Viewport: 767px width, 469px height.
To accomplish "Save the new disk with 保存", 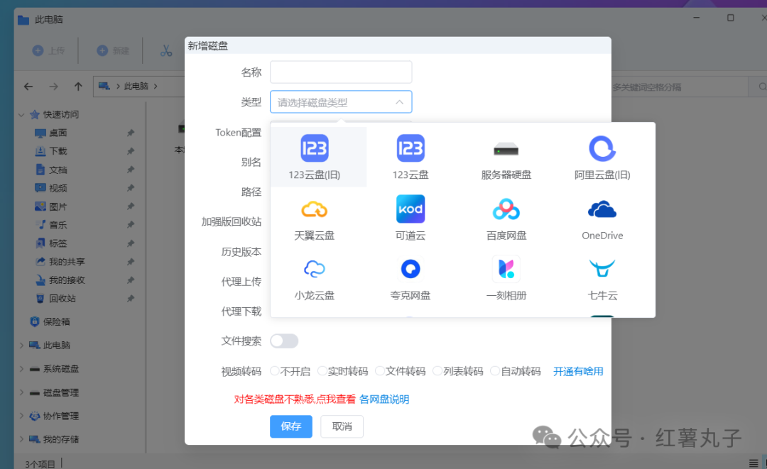I will point(291,426).
